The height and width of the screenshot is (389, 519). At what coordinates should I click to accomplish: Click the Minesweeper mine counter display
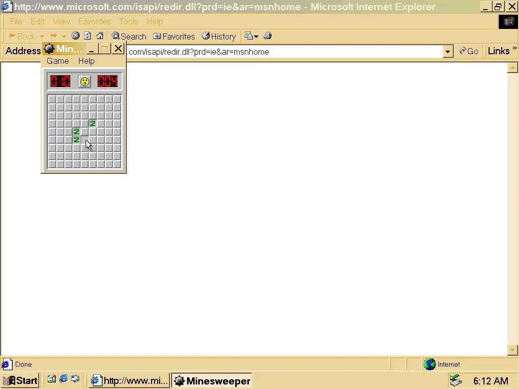(x=60, y=82)
